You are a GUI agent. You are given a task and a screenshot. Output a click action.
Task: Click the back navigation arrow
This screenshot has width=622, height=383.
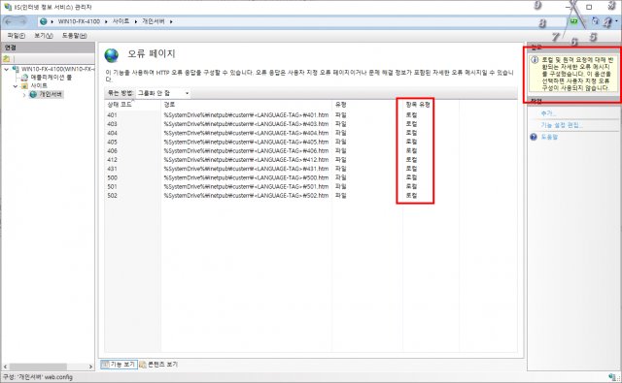tap(9, 21)
